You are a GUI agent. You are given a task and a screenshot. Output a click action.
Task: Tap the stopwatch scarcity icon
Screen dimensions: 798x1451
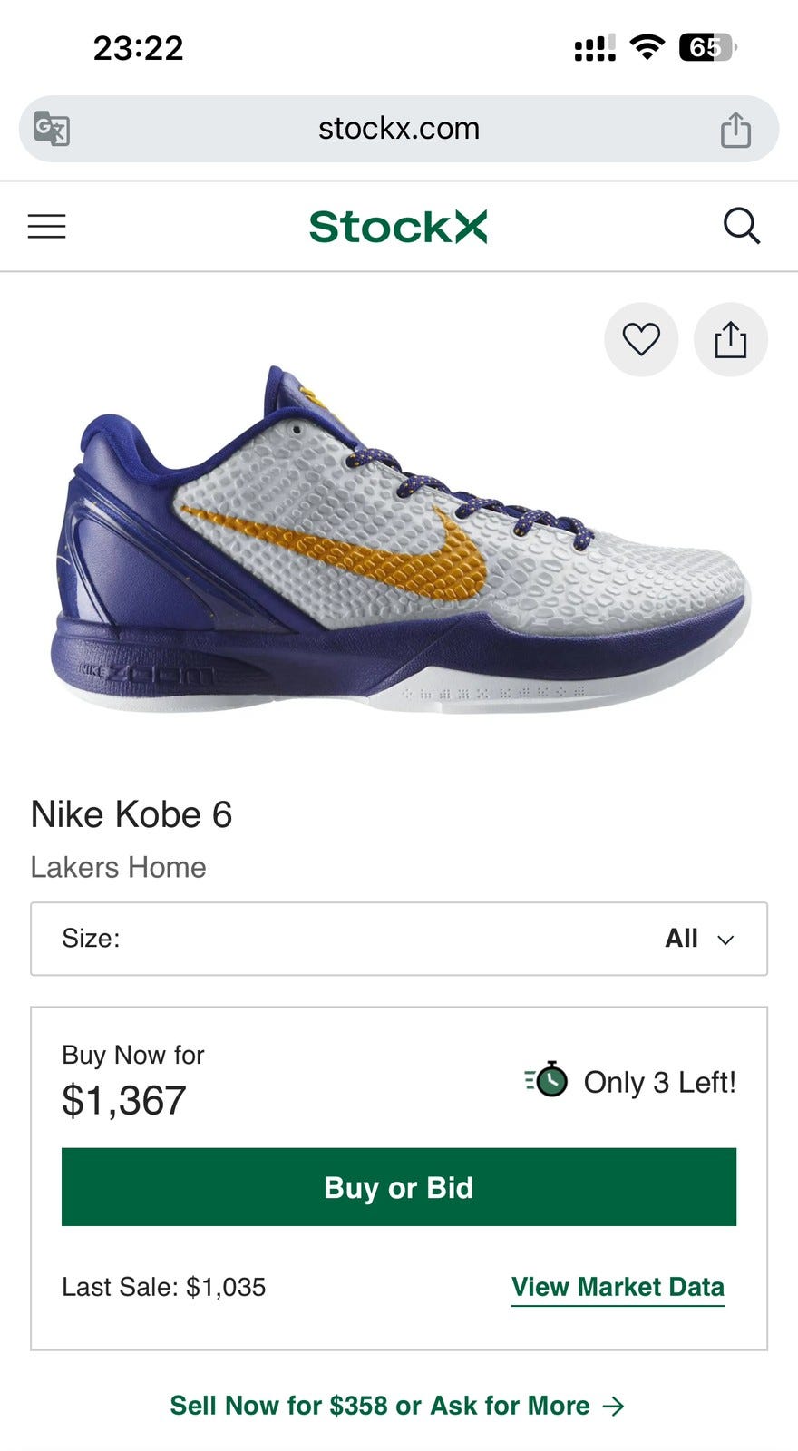(x=547, y=1080)
